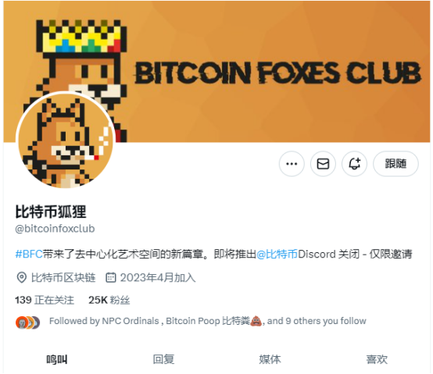Open the Bitcoin Foxes Club banner image

tap(216, 72)
